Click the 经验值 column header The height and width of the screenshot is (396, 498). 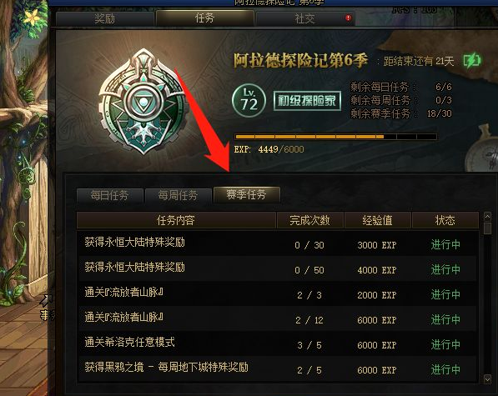(x=377, y=220)
